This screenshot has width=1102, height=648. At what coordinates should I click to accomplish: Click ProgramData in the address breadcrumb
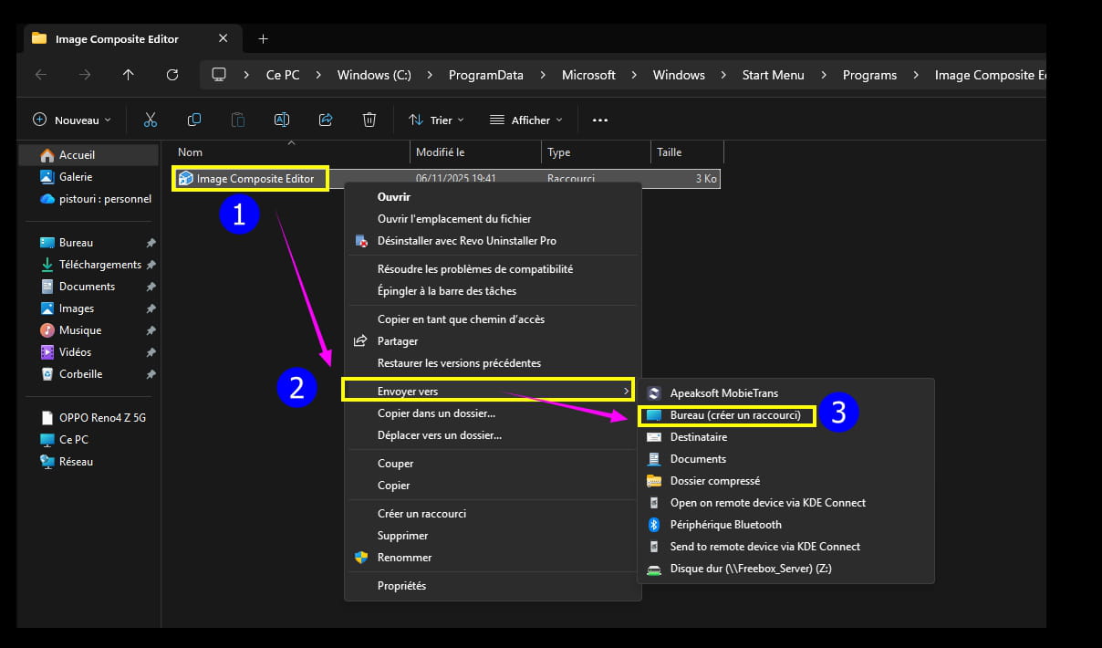485,75
